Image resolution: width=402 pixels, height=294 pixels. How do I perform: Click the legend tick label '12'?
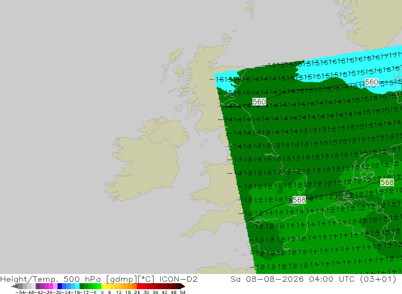(x=119, y=292)
